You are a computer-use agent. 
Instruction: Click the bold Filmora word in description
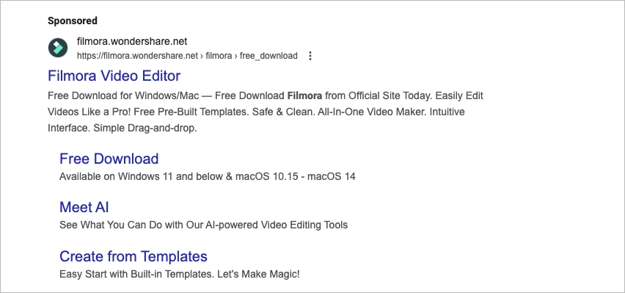304,95
